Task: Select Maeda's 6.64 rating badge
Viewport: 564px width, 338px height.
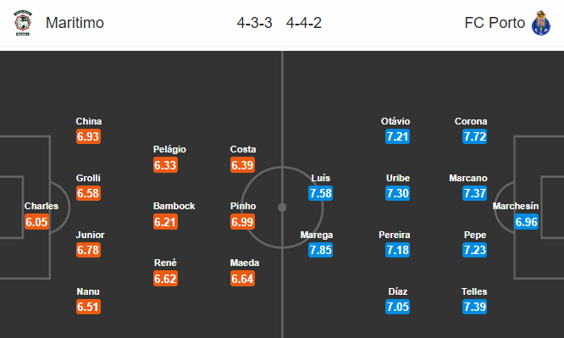Action: tap(242, 279)
